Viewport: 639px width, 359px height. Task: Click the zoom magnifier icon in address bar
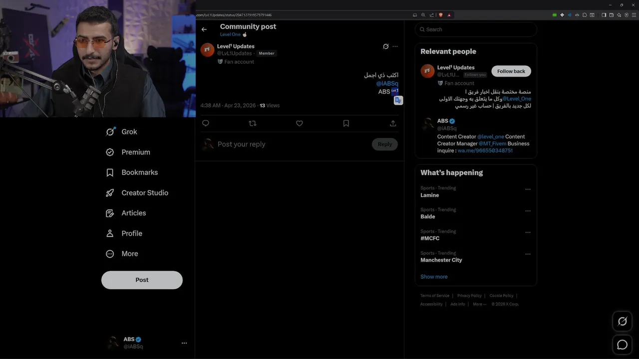[x=423, y=15]
